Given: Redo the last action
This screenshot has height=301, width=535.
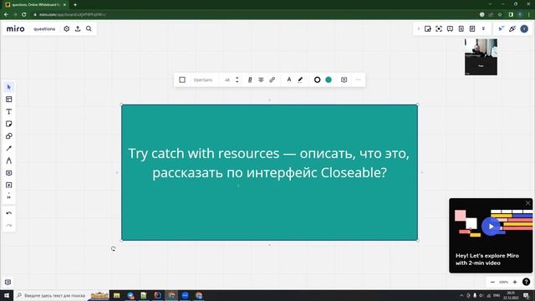Looking at the screenshot, I should point(9,226).
